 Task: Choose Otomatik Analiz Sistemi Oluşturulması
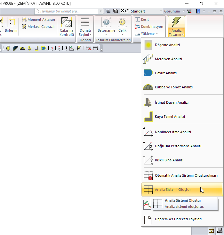(x=182, y=175)
